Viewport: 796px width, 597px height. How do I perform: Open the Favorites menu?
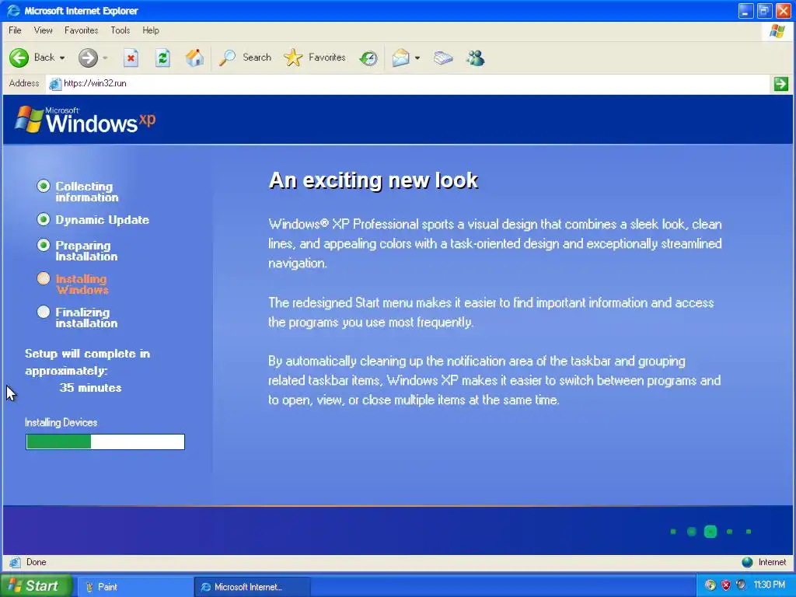[81, 30]
